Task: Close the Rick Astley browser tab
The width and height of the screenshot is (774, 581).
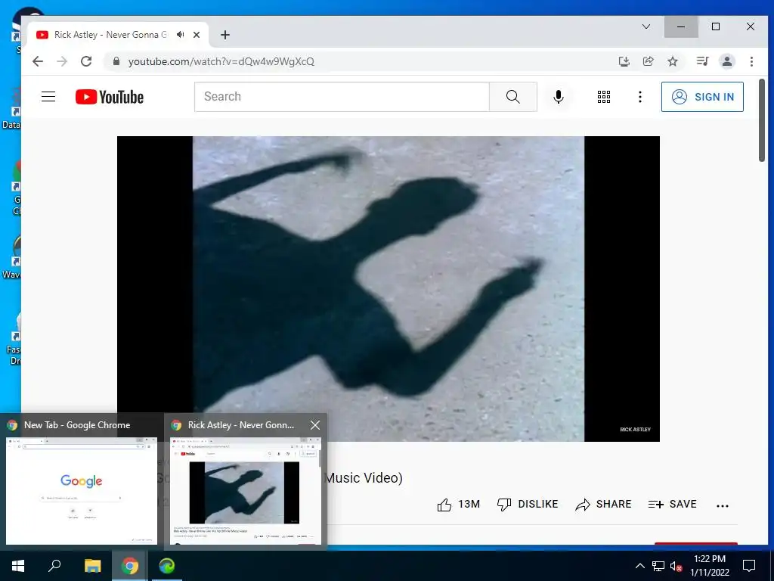Action: (197, 35)
